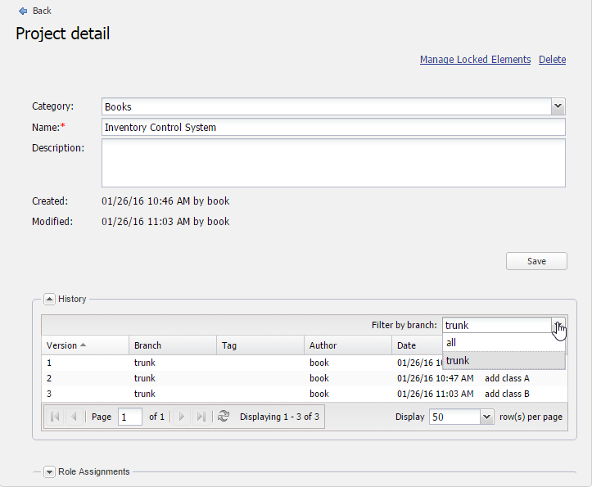This screenshot has width=592, height=487.
Task: Go to previous page of history
Action: pyautogui.click(x=74, y=417)
